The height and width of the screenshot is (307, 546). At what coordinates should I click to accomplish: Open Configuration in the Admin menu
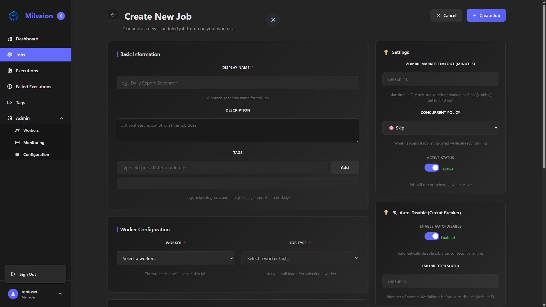36,154
